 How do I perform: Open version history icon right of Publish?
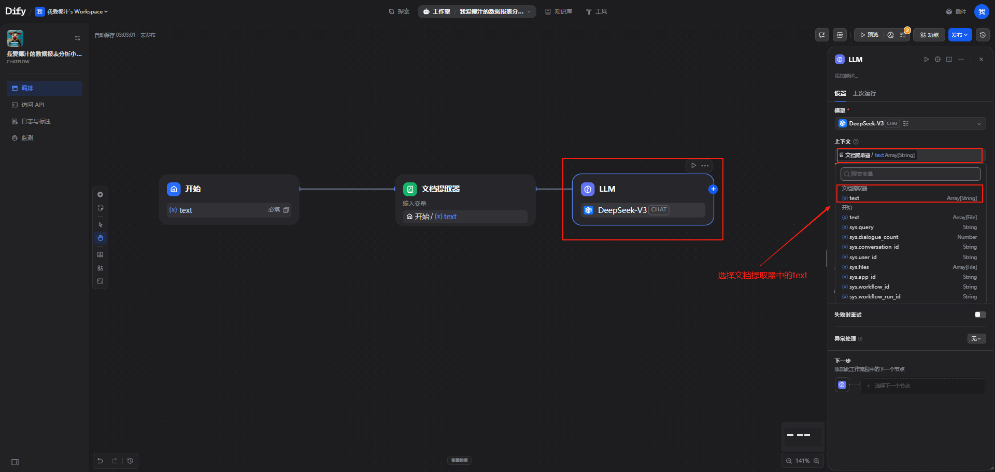click(x=983, y=35)
